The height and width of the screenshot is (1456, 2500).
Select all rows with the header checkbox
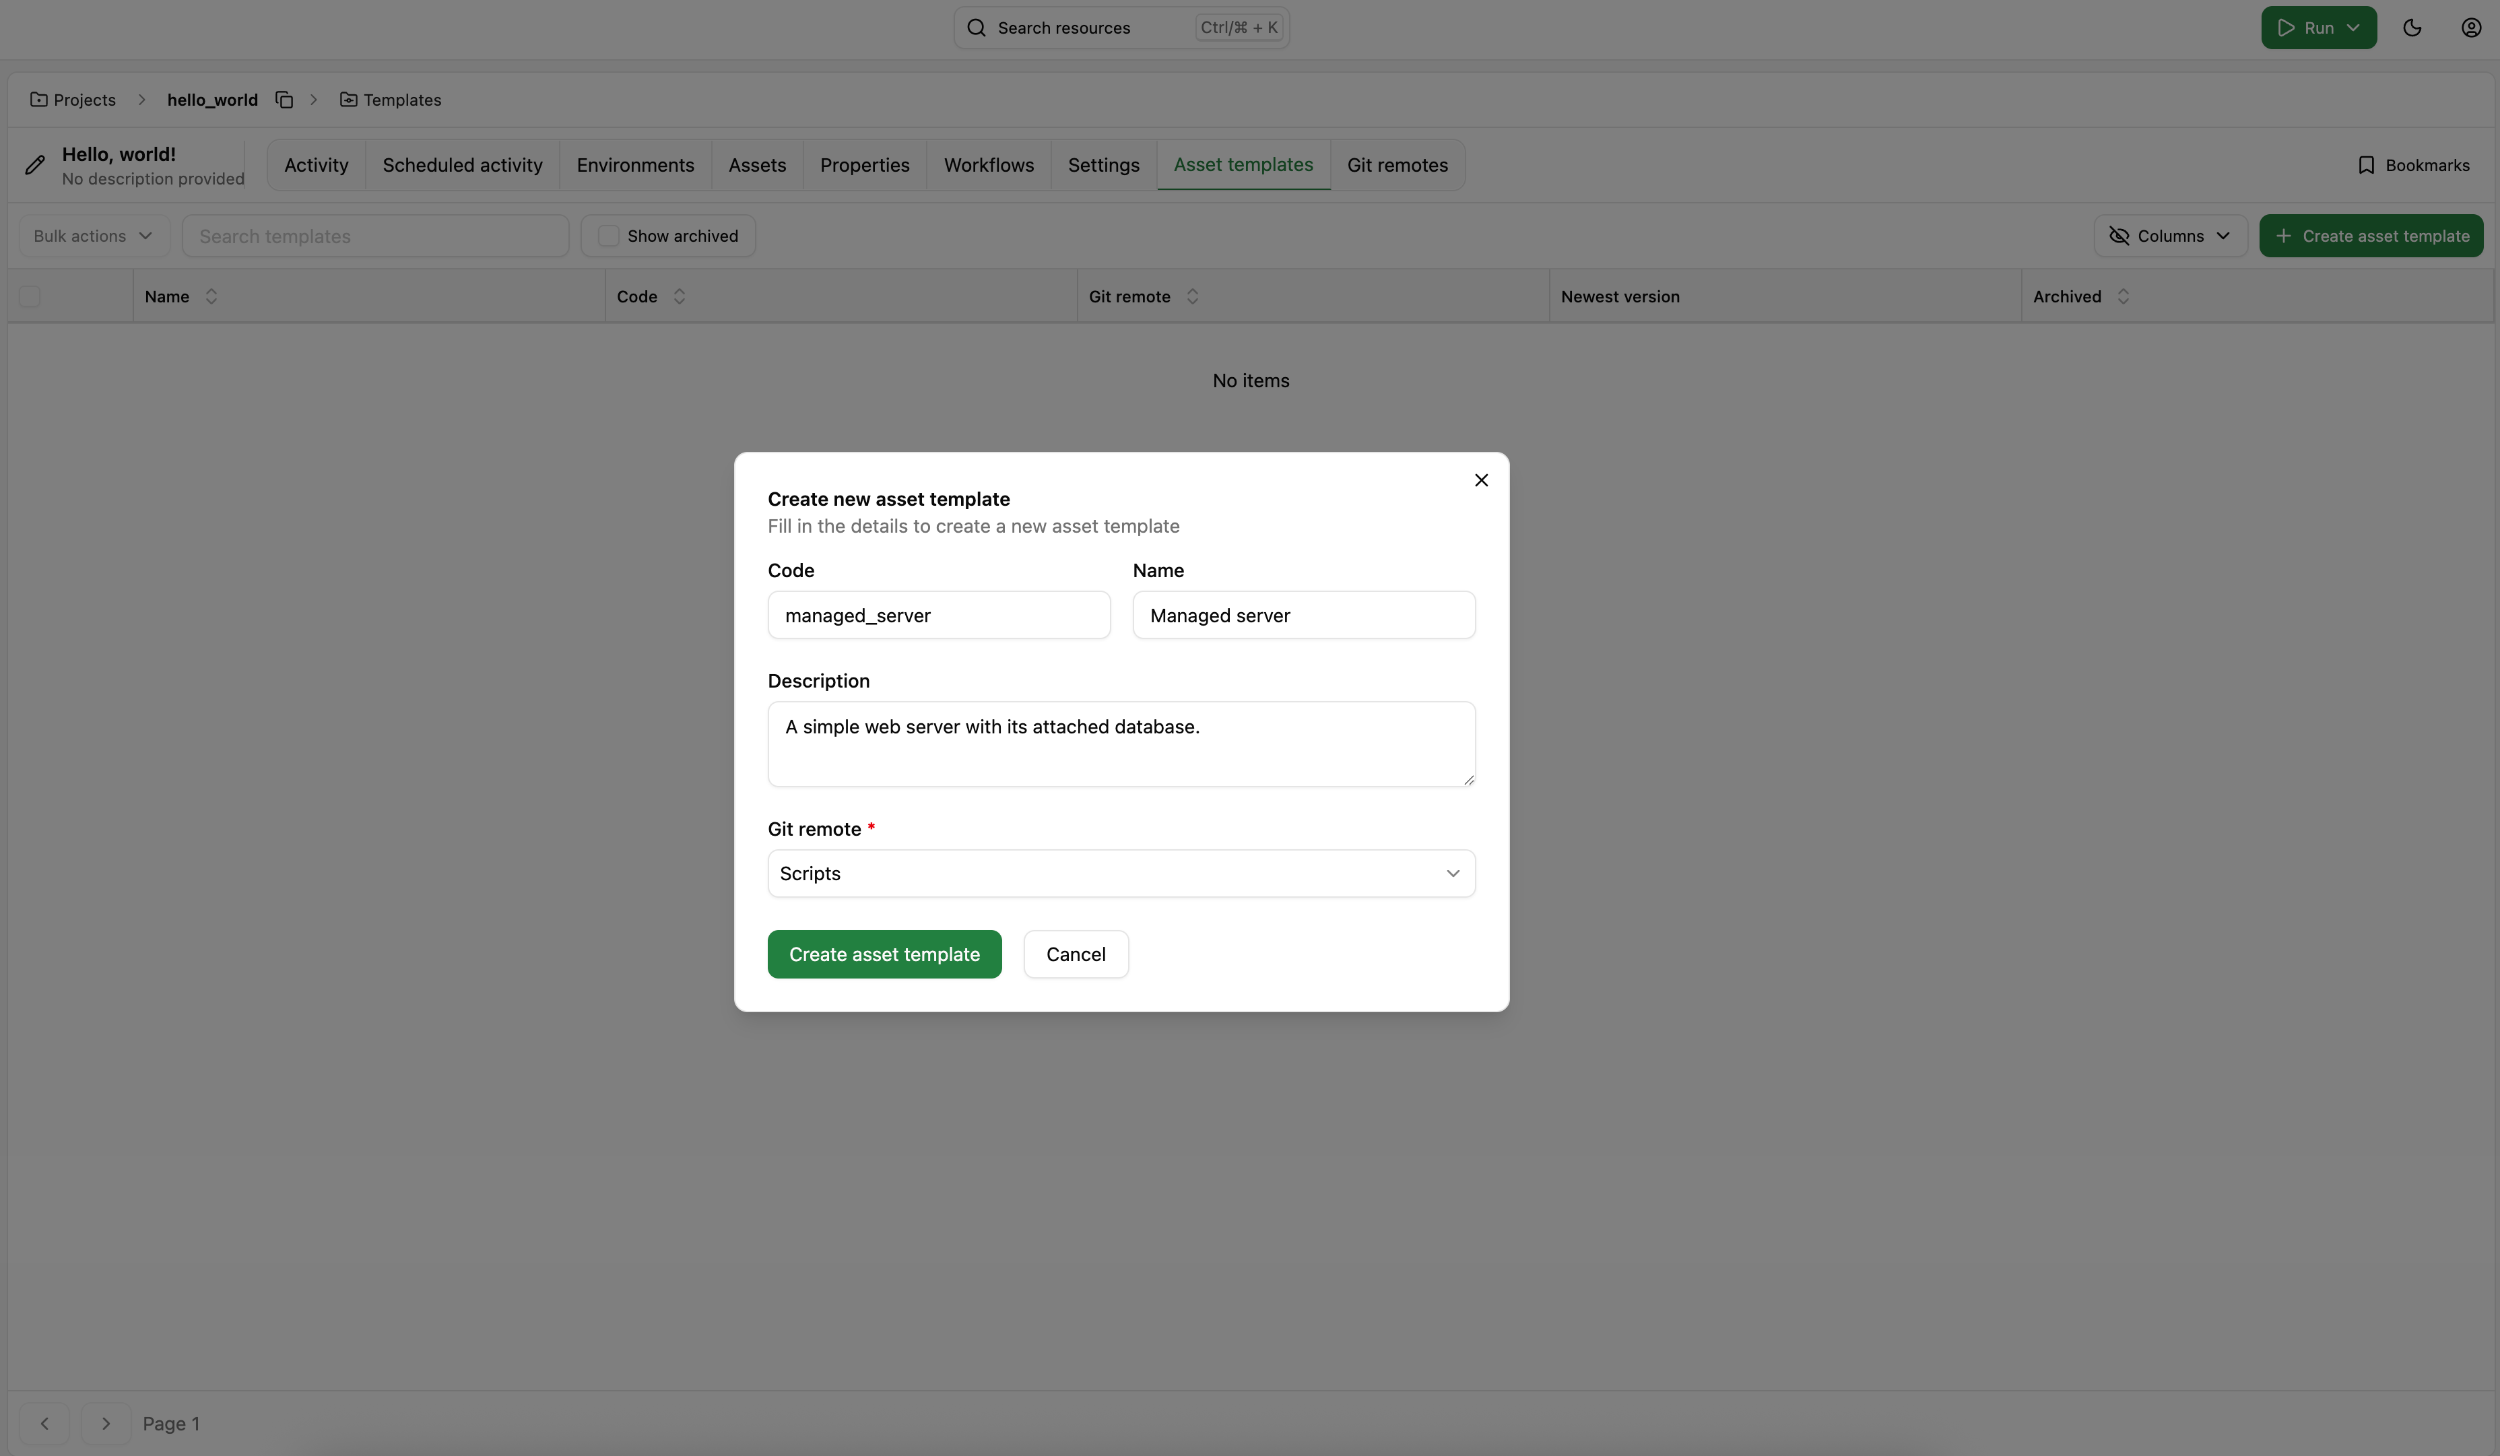click(30, 296)
